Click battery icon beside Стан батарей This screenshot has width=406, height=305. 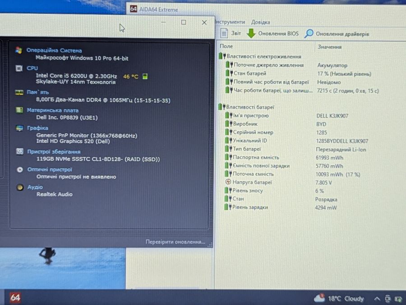229,73
